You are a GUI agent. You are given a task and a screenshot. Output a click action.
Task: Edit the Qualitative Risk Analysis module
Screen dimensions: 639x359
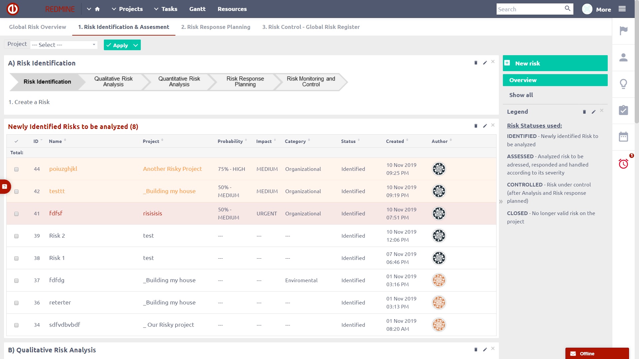pyautogui.click(x=485, y=349)
